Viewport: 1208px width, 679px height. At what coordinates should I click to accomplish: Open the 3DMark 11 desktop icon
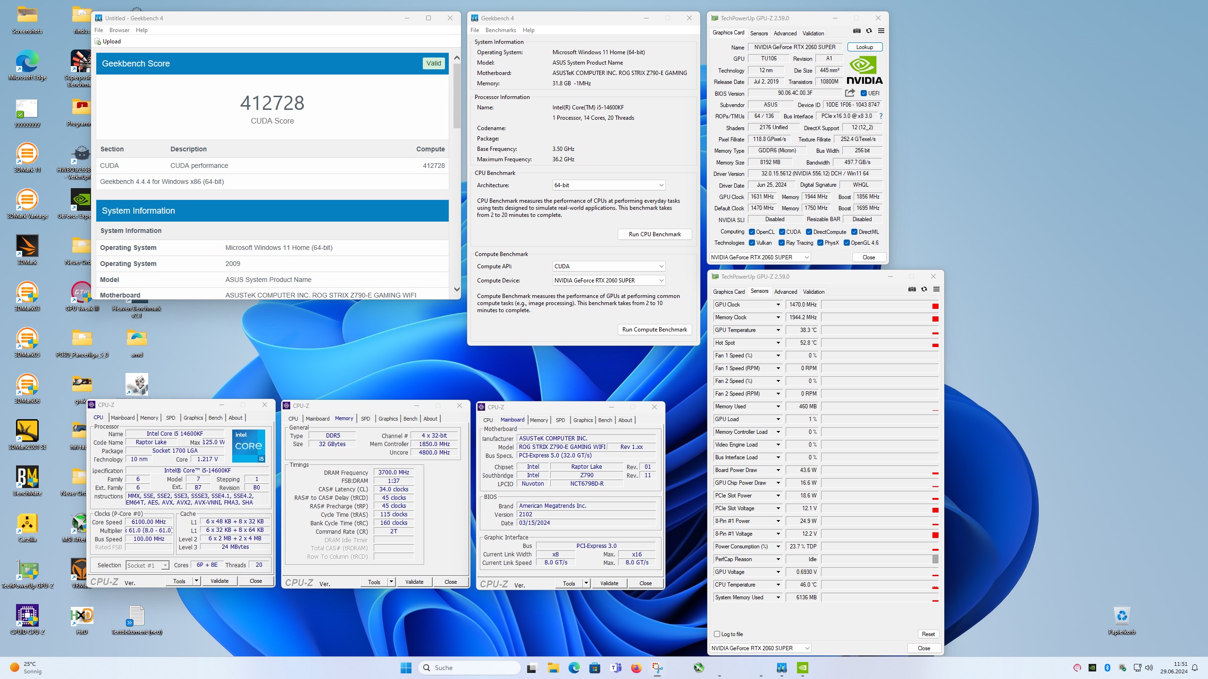coord(27,157)
